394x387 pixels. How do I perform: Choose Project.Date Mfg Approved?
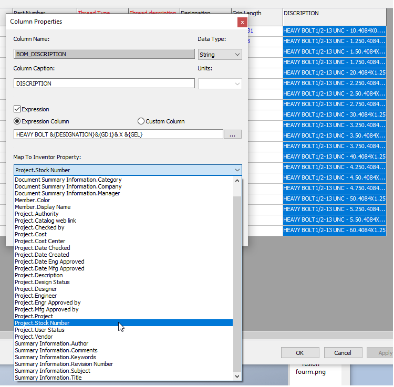[x=123, y=268]
